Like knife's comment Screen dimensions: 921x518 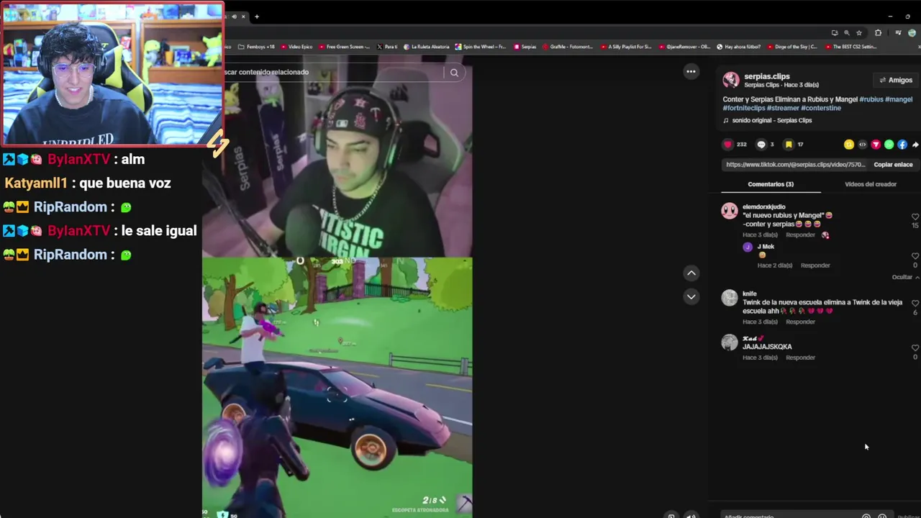(915, 303)
